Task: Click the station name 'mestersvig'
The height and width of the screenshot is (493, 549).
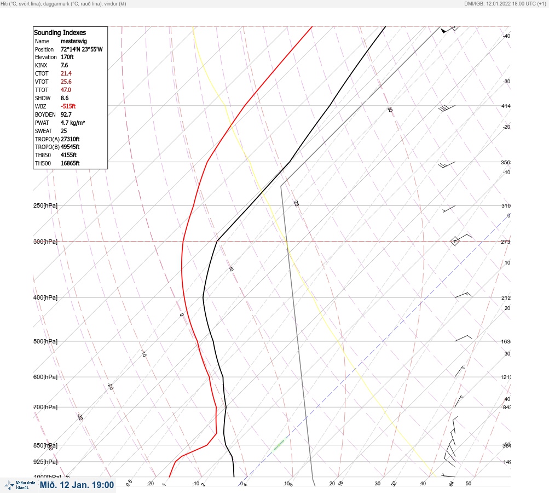Action: click(x=73, y=41)
